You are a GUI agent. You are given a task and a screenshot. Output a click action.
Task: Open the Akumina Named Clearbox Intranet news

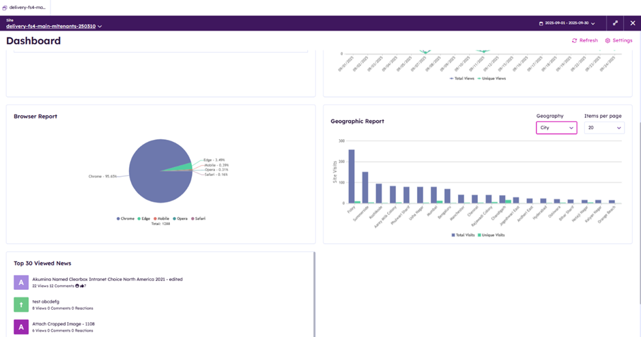pyautogui.click(x=107, y=279)
